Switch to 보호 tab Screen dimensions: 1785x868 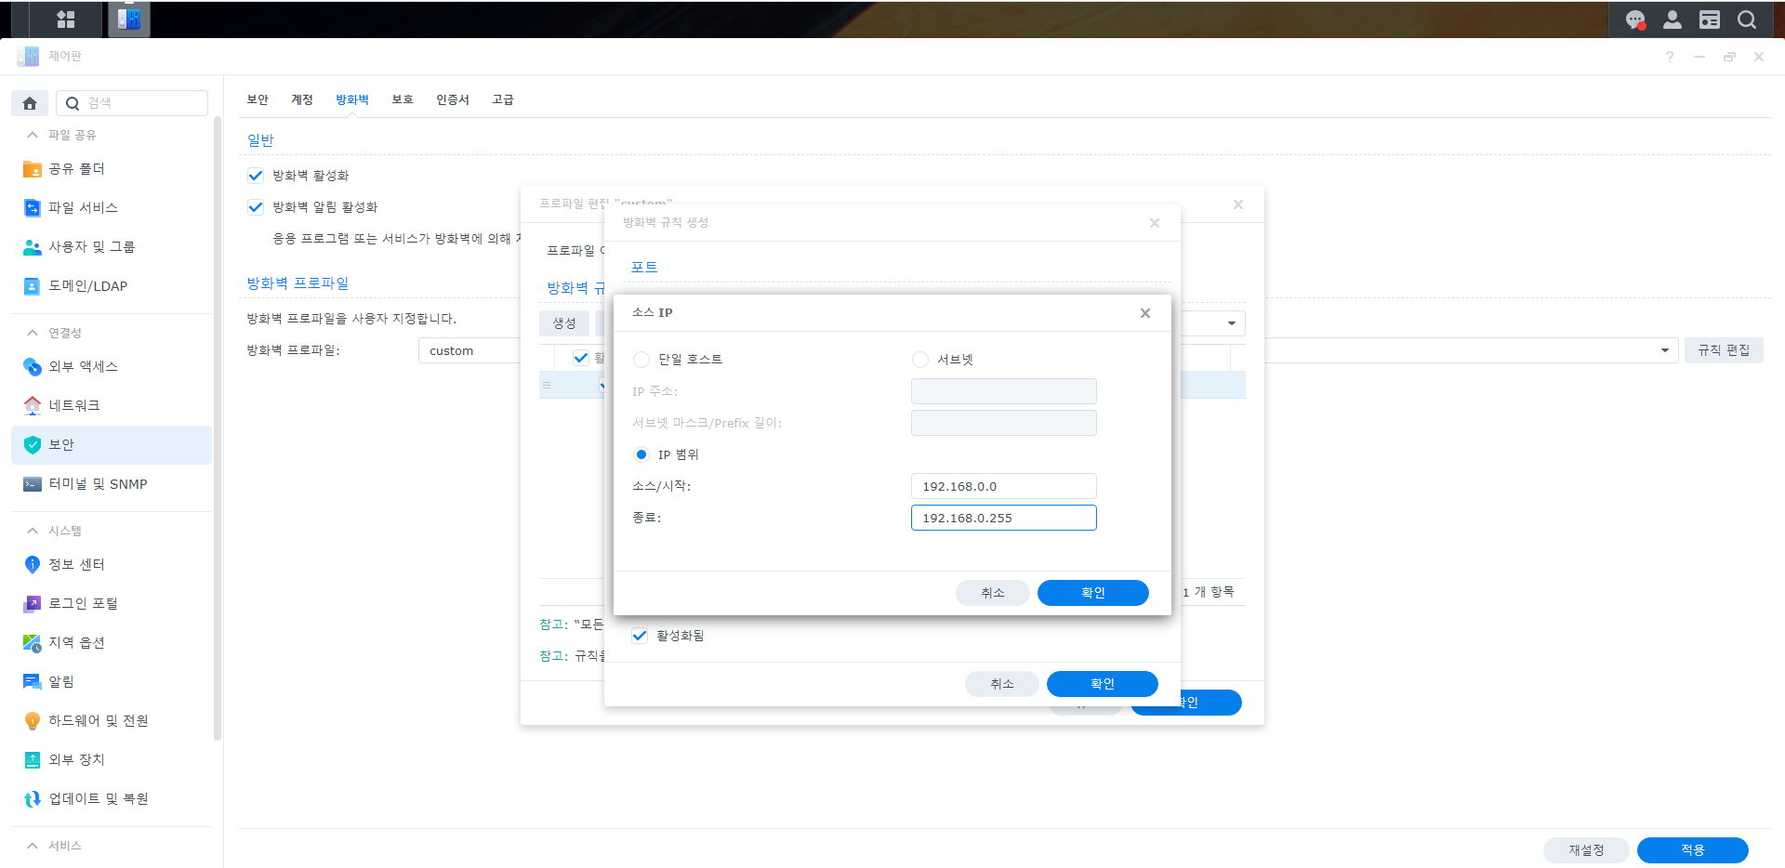pyautogui.click(x=403, y=100)
